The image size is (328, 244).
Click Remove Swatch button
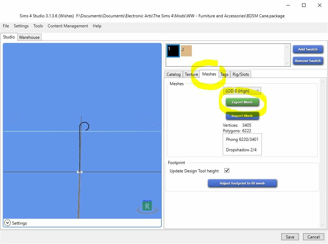tap(308, 61)
